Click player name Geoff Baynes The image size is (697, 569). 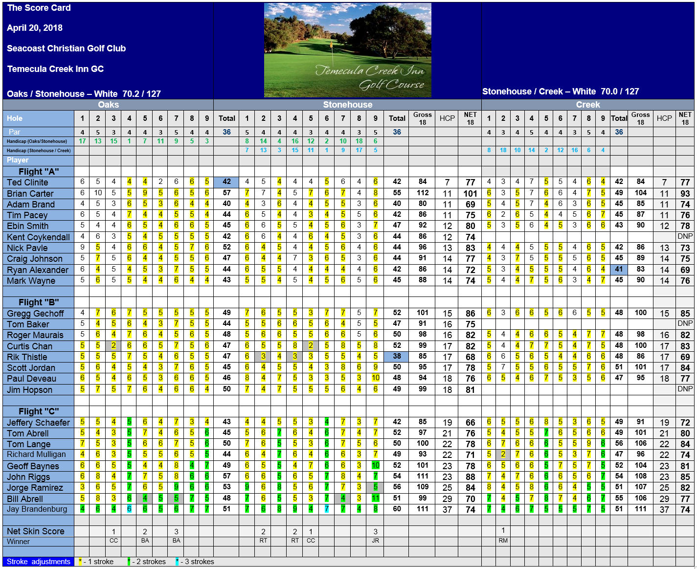pos(33,466)
